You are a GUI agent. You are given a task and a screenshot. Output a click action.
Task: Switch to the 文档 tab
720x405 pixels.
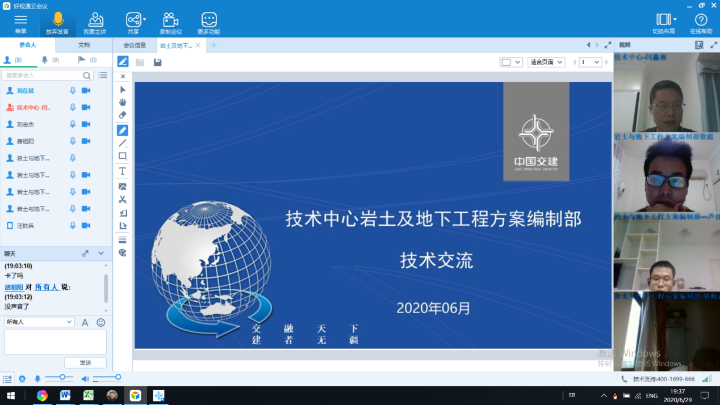click(83, 45)
